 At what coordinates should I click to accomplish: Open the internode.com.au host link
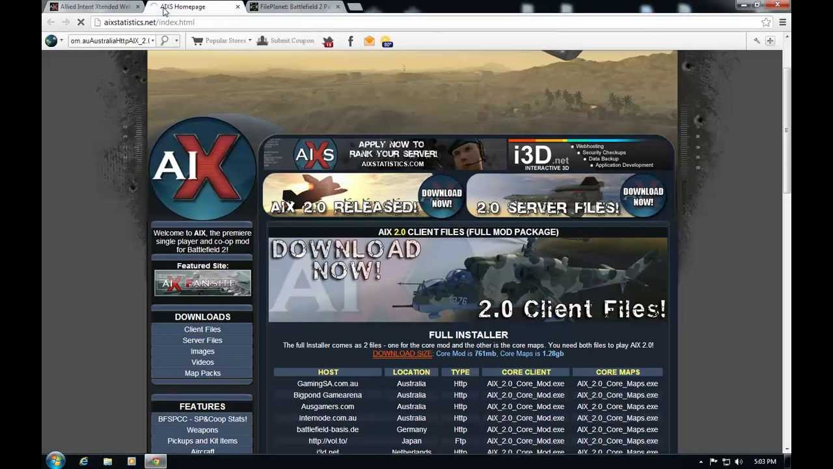[x=327, y=418]
